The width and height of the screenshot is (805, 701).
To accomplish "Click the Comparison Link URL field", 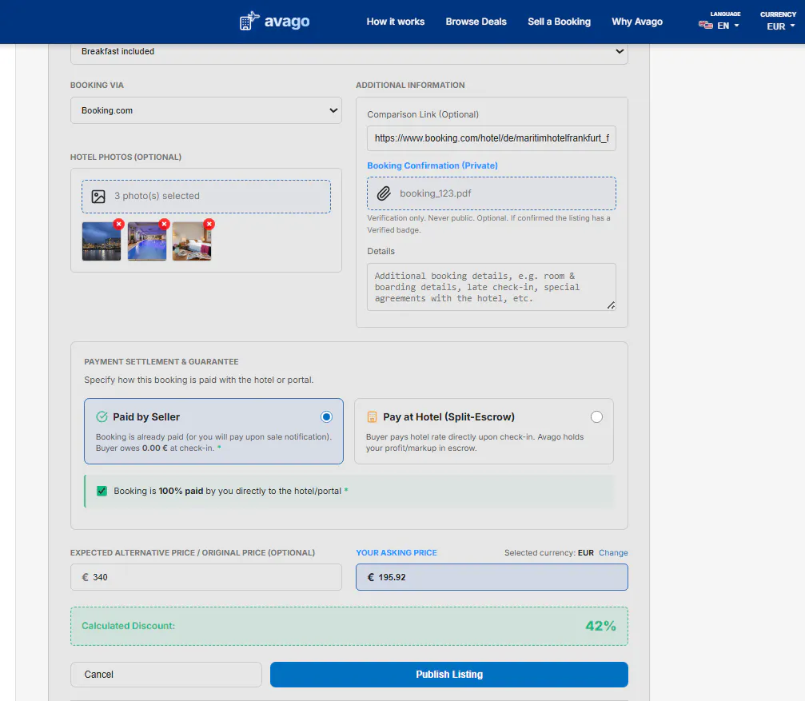I will [x=492, y=138].
